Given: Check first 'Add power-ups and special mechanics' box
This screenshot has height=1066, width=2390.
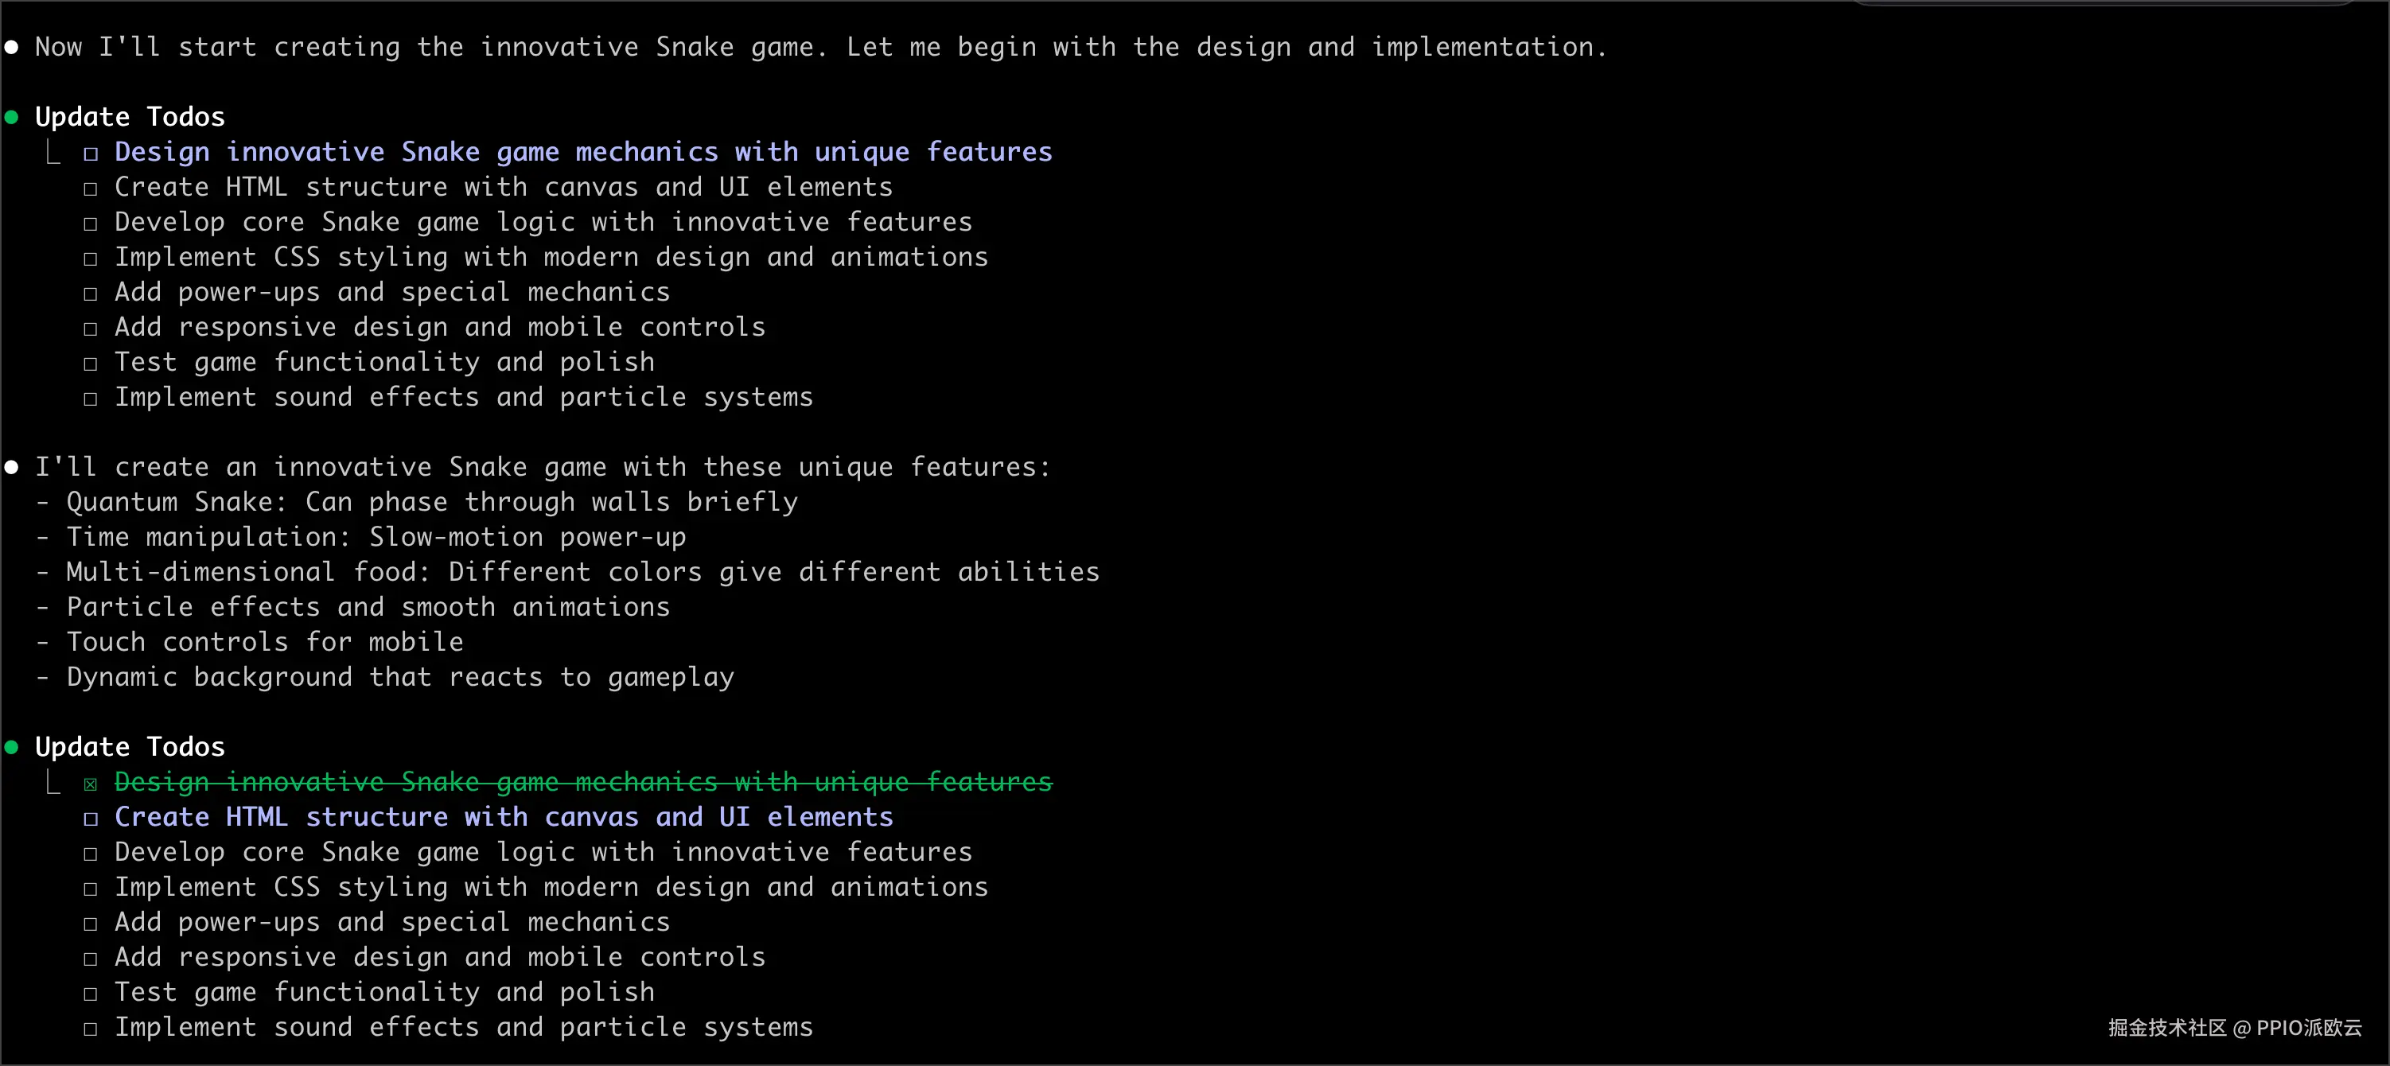Looking at the screenshot, I should (x=90, y=294).
